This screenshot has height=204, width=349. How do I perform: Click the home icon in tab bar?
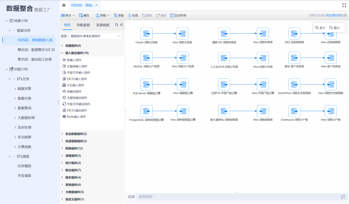coord(64,5)
